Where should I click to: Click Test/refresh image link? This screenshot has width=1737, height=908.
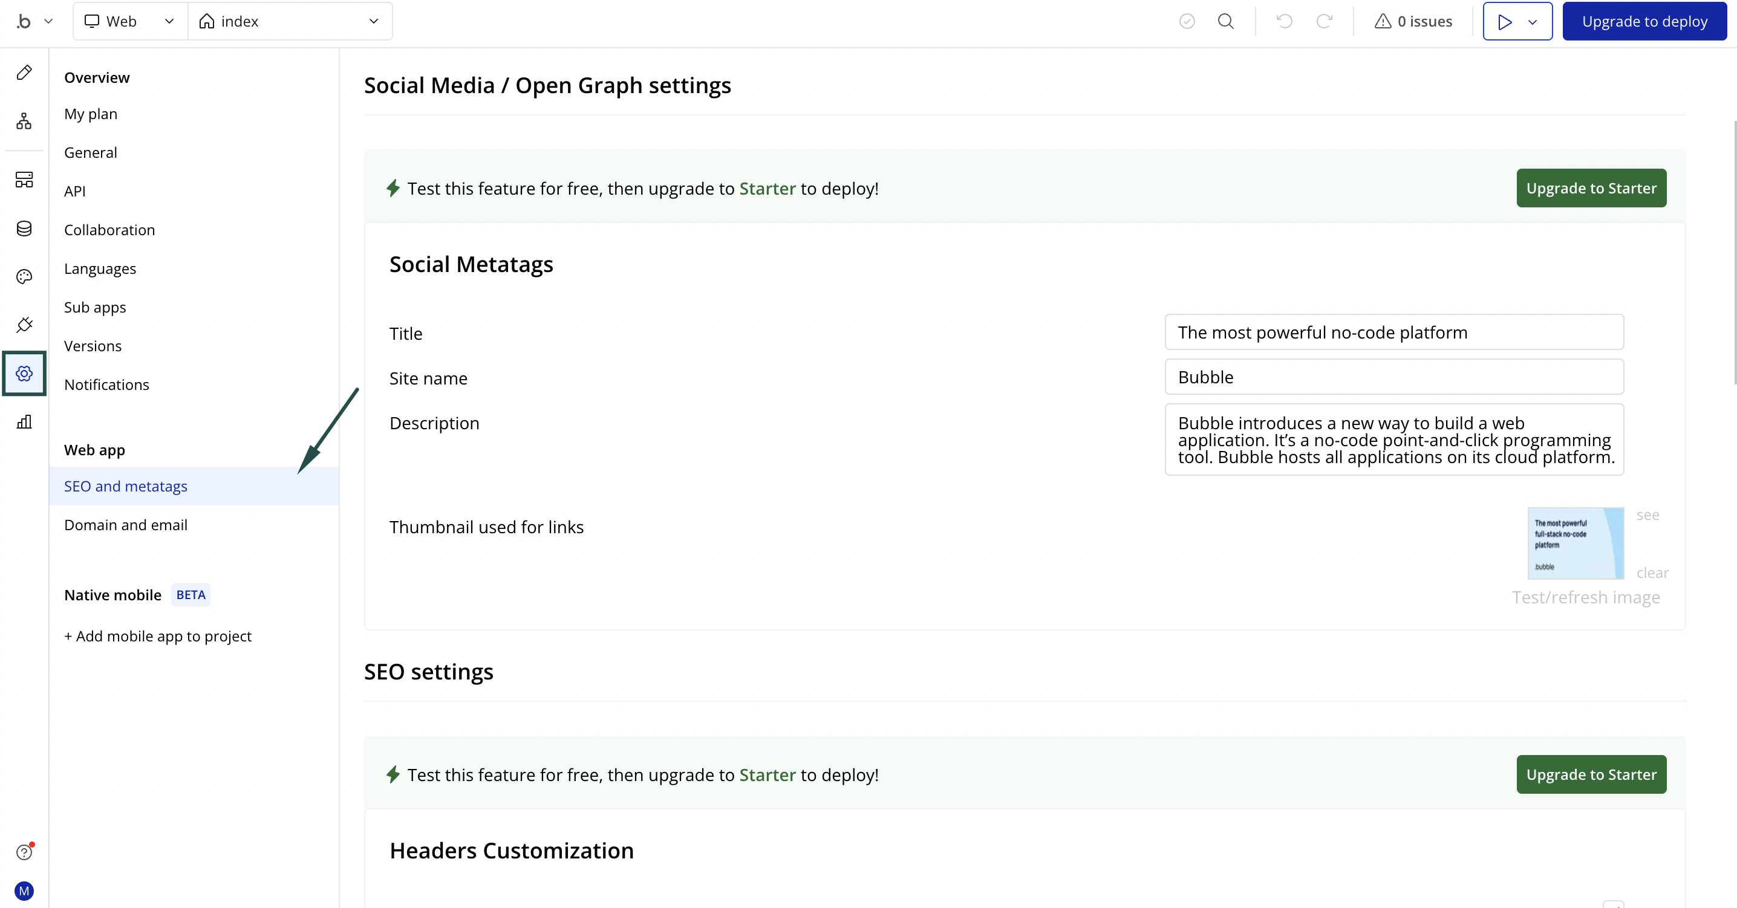coord(1585,597)
